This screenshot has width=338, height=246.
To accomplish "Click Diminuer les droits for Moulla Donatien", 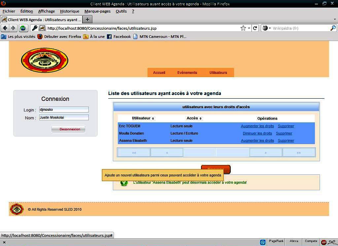I will pos(257,133).
